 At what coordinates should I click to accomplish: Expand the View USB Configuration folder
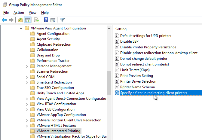[x=27, y=110]
